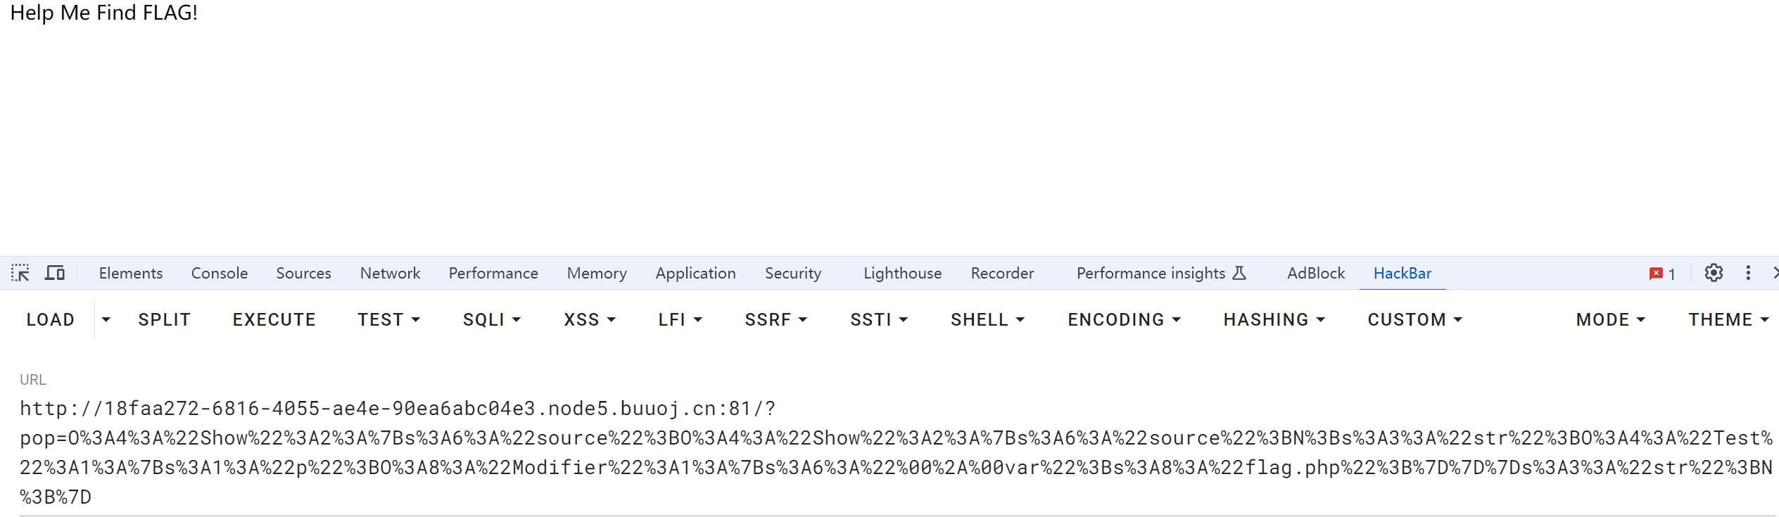This screenshot has height=517, width=1779.
Task: Open the Elements tab
Action: coord(131,273)
